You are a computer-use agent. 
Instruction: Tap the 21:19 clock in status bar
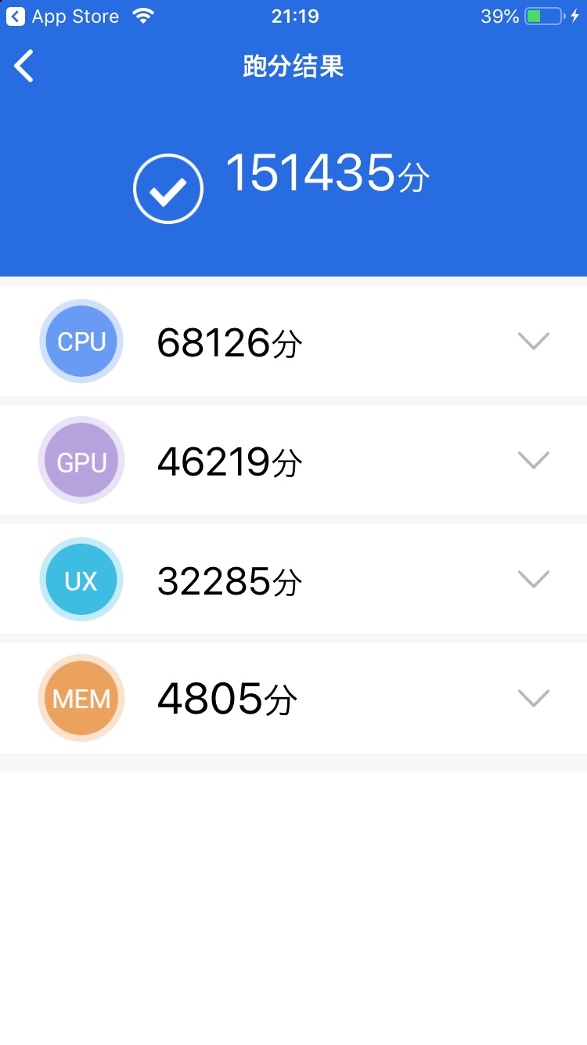pyautogui.click(x=295, y=16)
